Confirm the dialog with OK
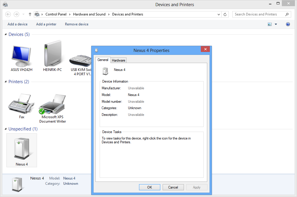This screenshot has height=197, width=297. (150, 187)
